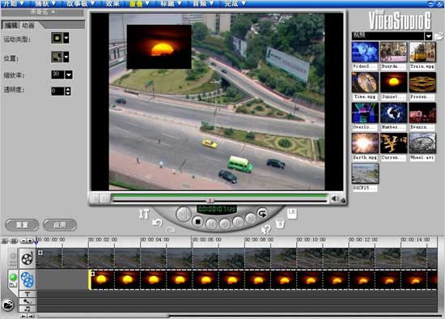This screenshot has height=319, width=445.
Task: Open the 音频 step menu
Action: pos(202,3)
